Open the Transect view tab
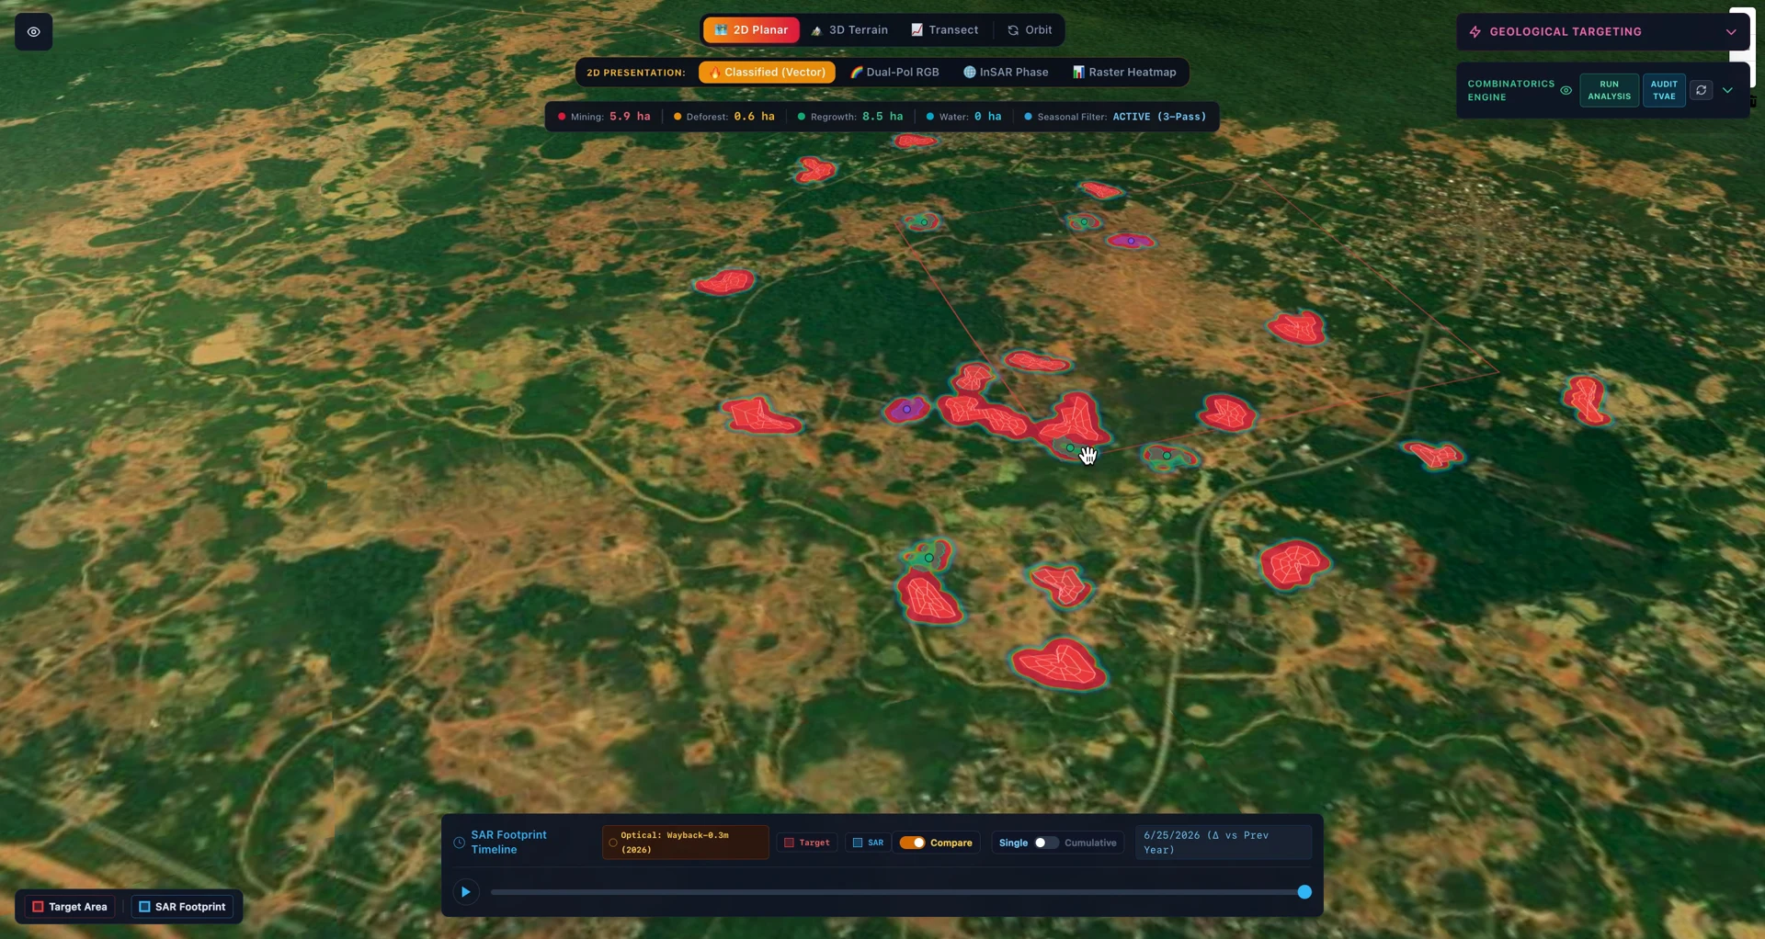Screen dimensions: 1765x939 944,30
